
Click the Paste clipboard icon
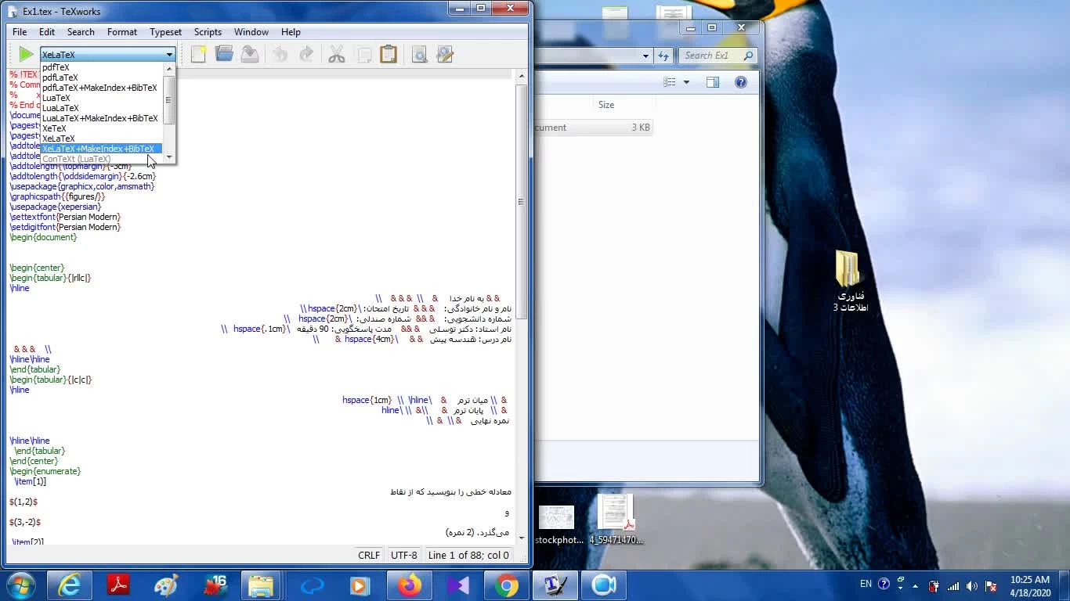point(388,54)
